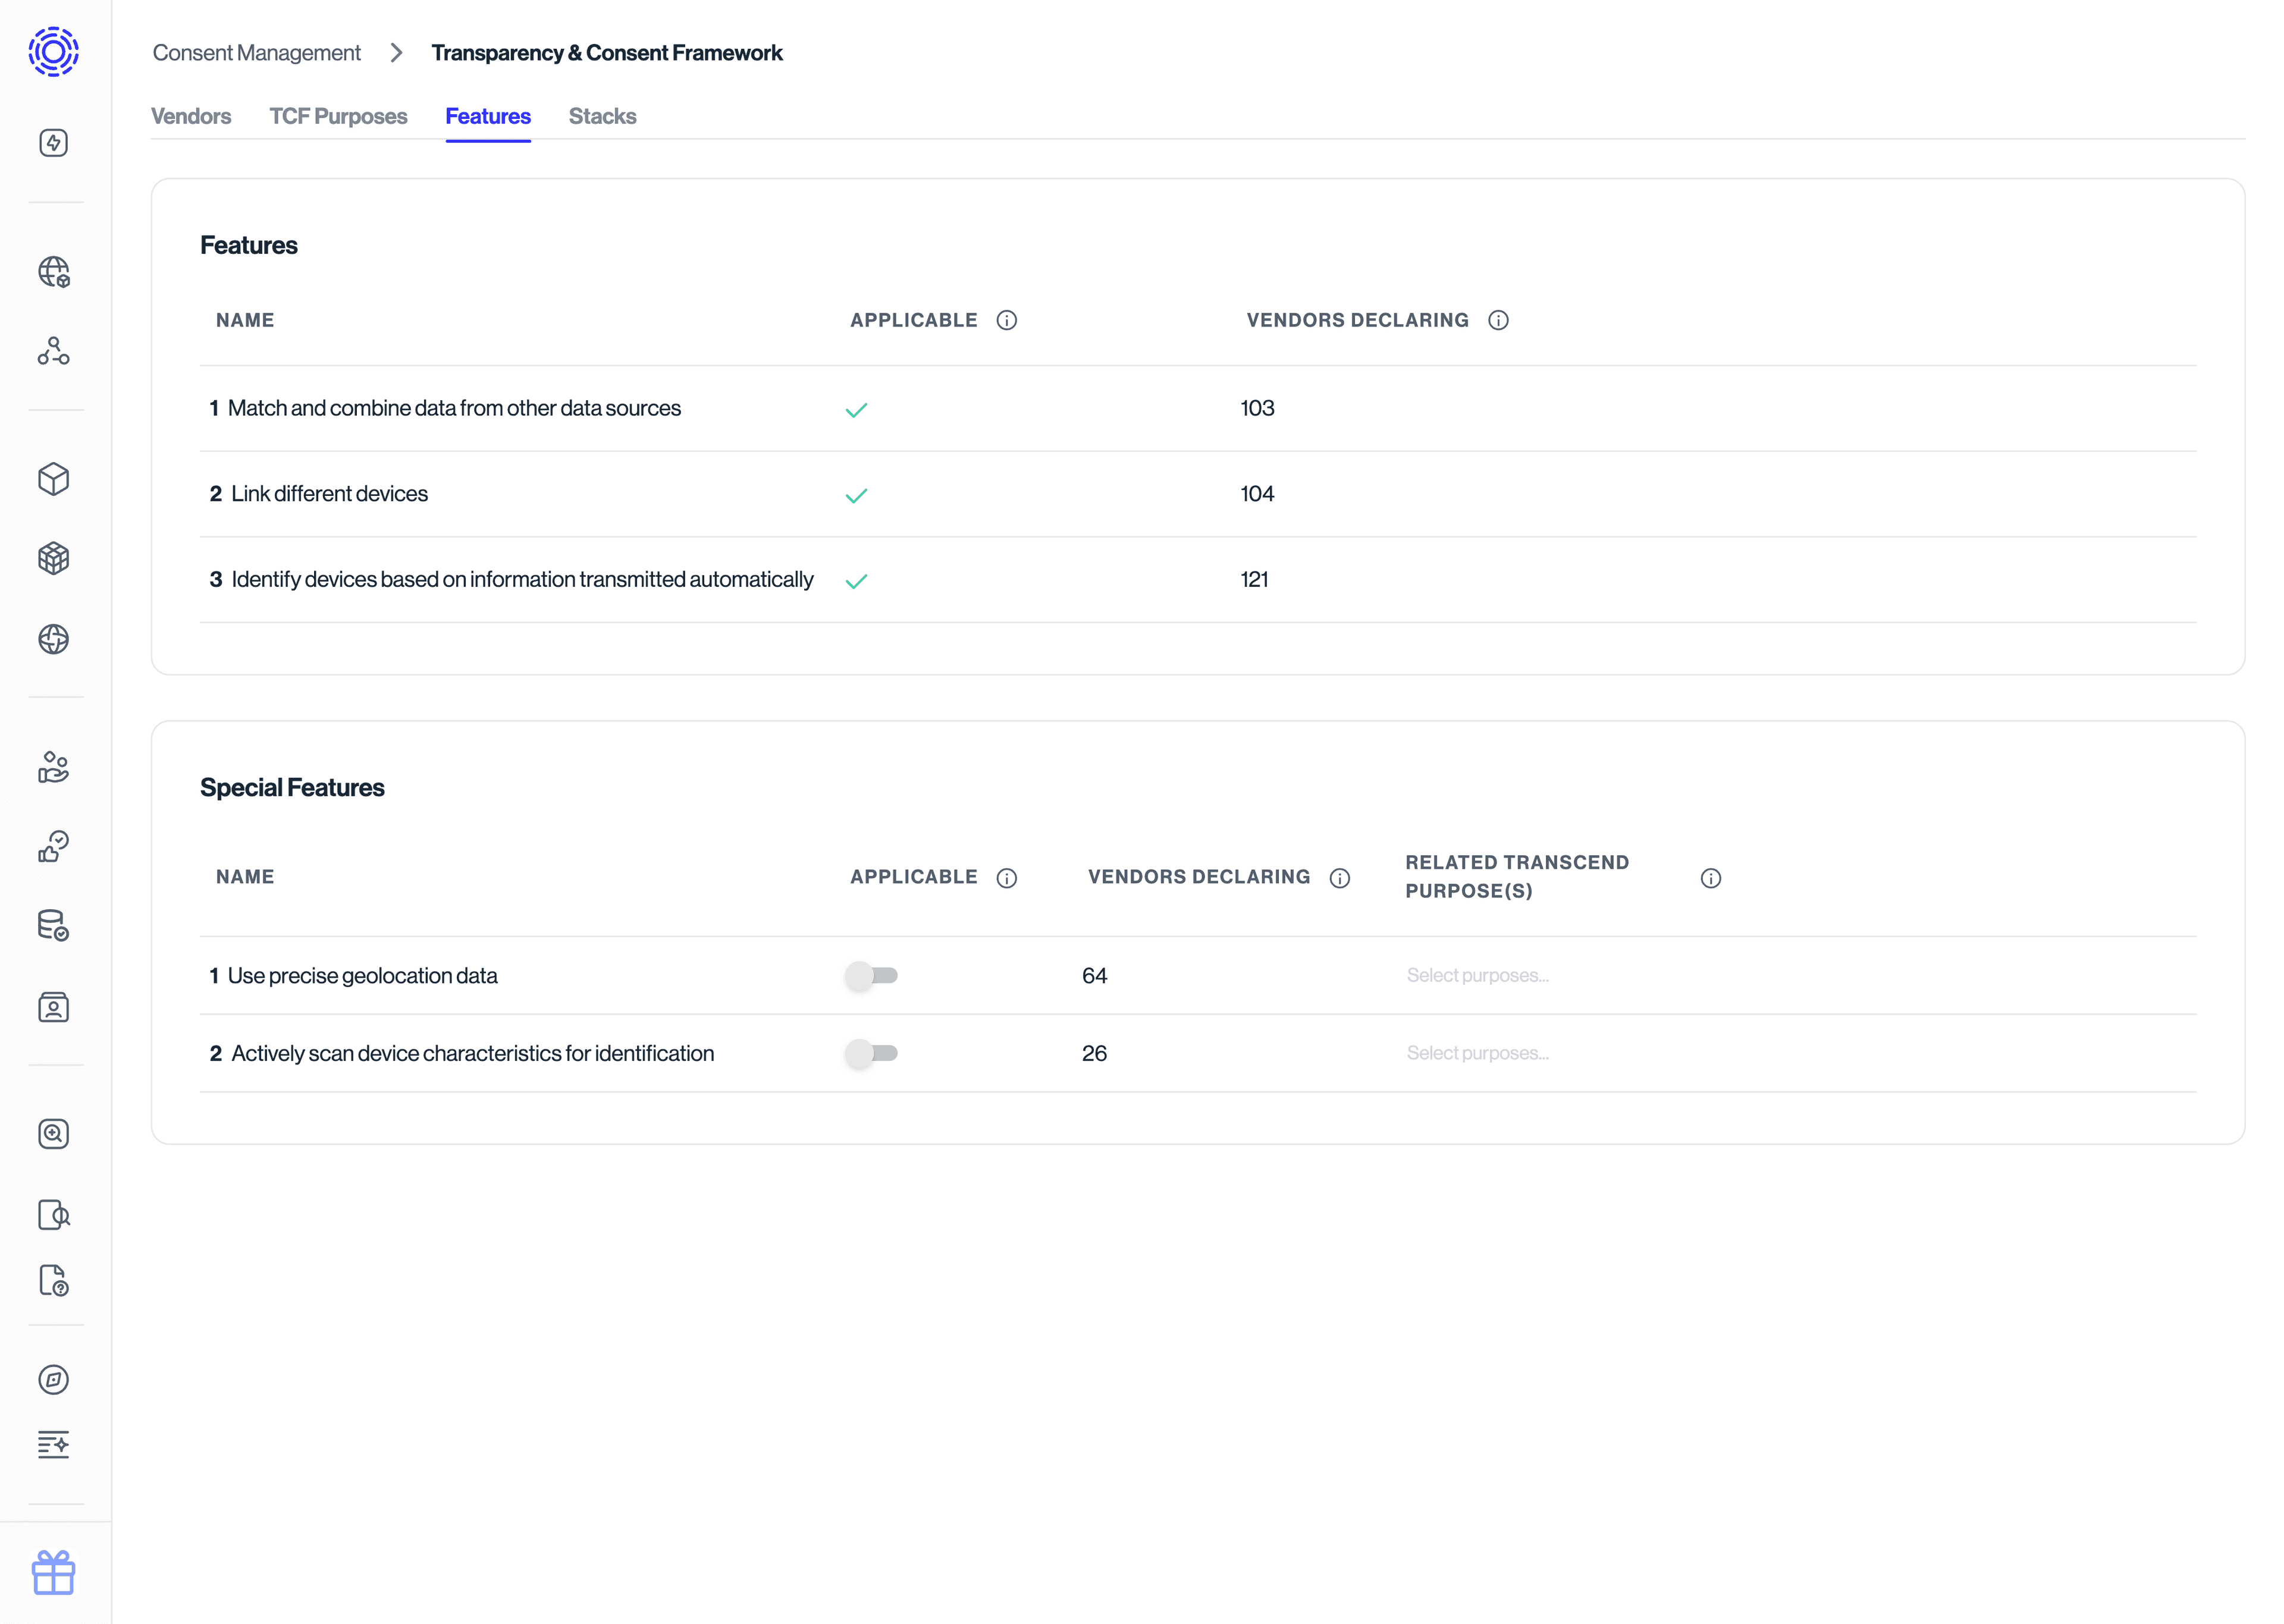2284x1624 pixels.
Task: Open the gift box icon at sidebar bottom
Action: (53, 1572)
